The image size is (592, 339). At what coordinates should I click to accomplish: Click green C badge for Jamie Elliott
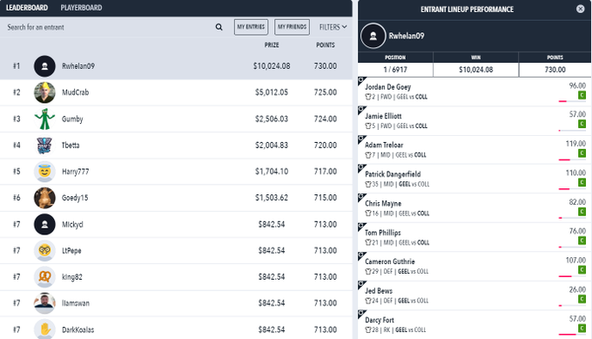(x=582, y=124)
